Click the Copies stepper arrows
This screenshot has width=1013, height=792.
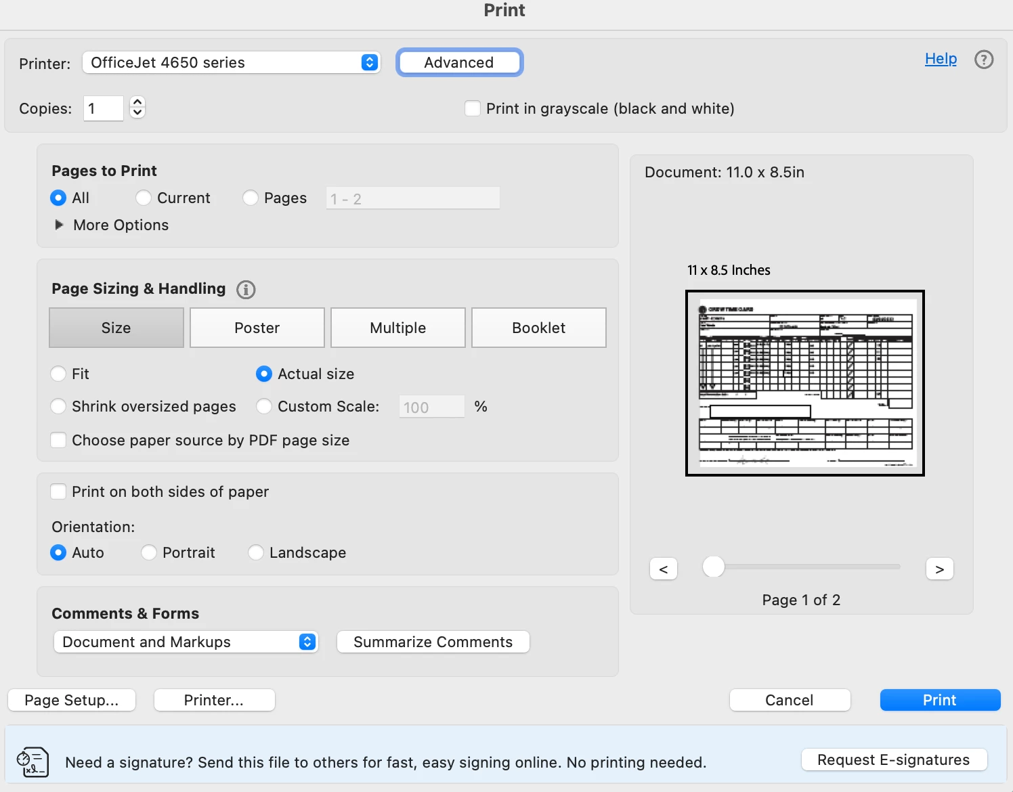(137, 107)
